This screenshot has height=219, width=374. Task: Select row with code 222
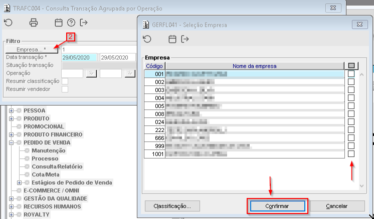pos(244,130)
